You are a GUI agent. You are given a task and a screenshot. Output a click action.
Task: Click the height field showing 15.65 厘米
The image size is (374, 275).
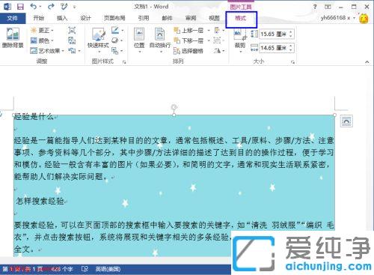click(x=273, y=34)
